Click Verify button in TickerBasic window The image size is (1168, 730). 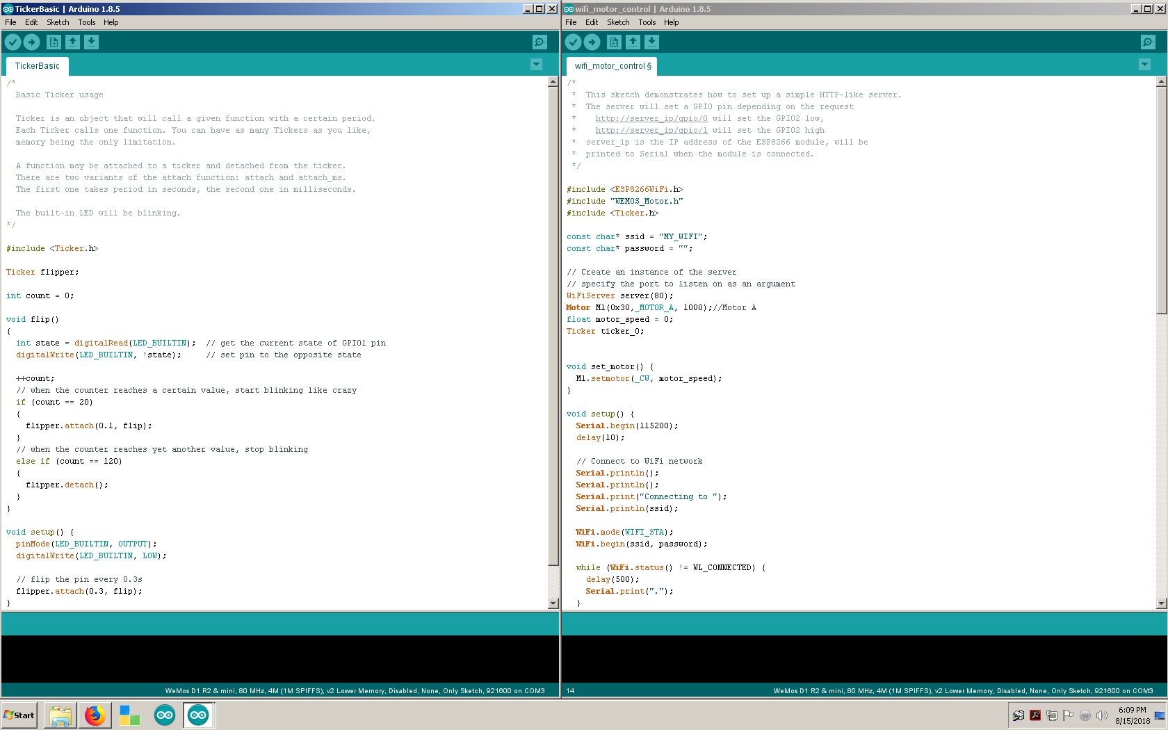click(x=13, y=42)
